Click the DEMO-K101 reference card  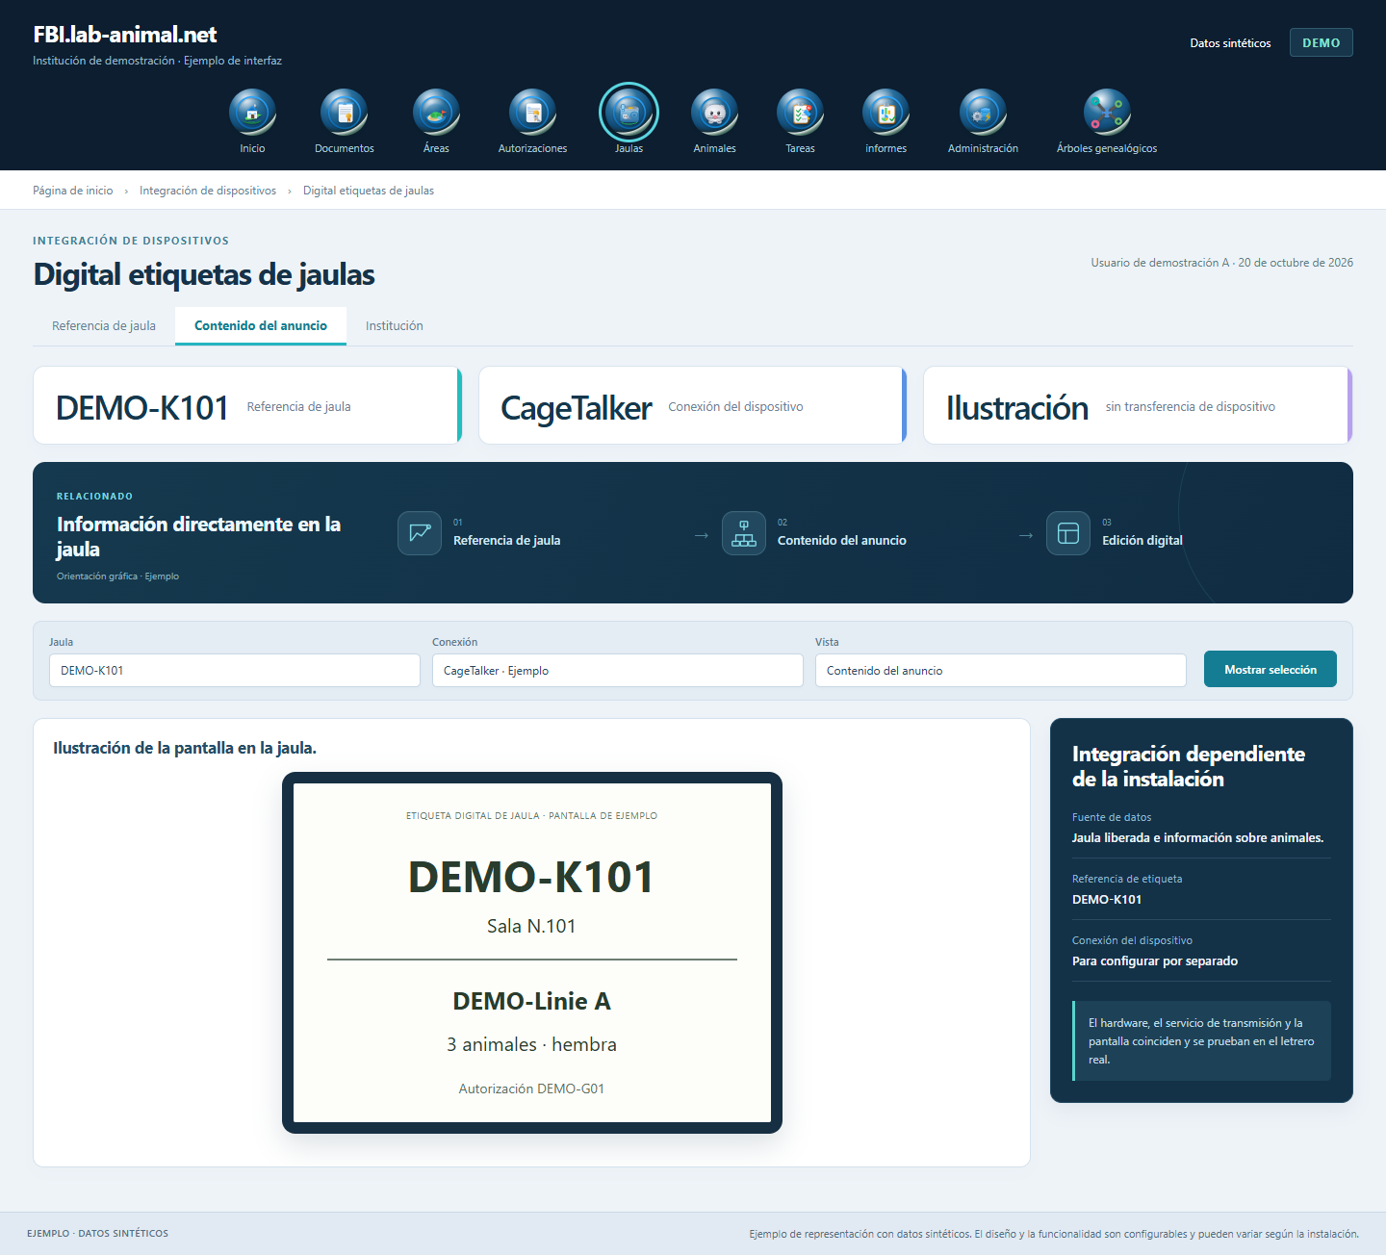pos(247,405)
